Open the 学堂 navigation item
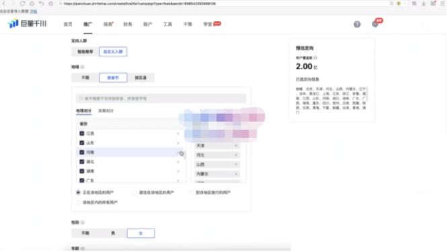448x252 pixels. pyautogui.click(x=208, y=24)
